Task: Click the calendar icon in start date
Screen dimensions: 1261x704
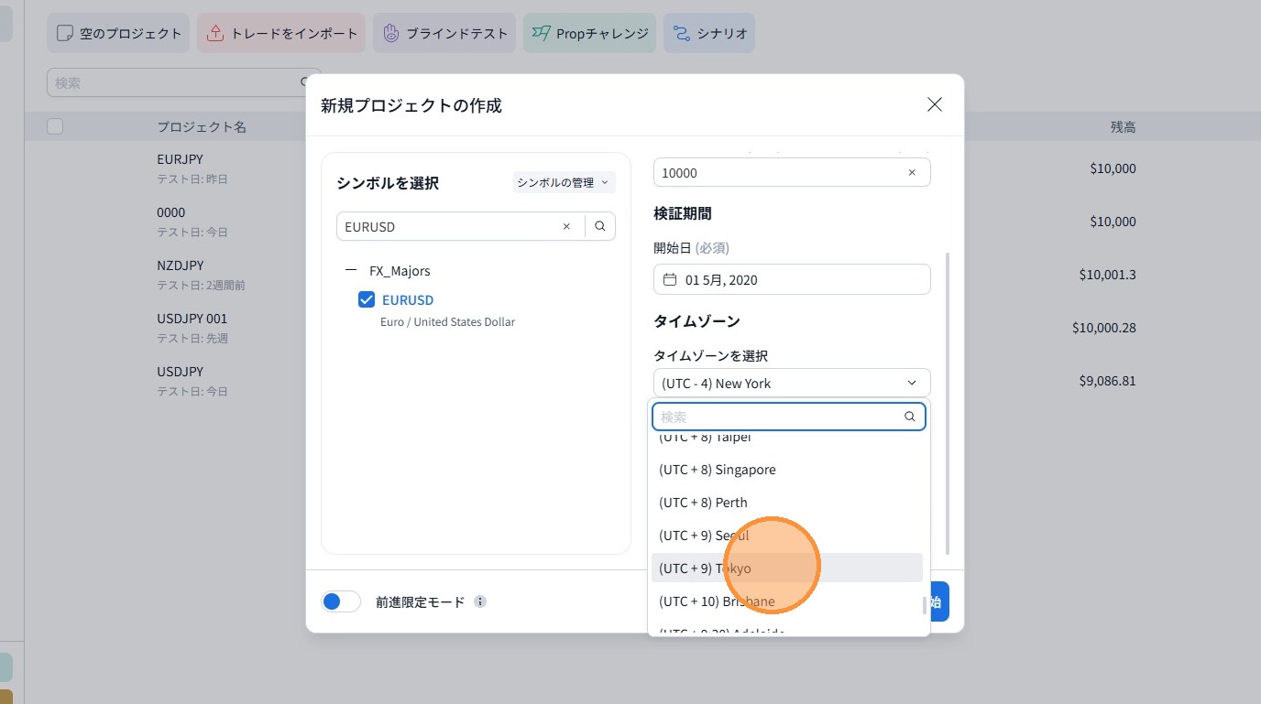Action: 670,279
